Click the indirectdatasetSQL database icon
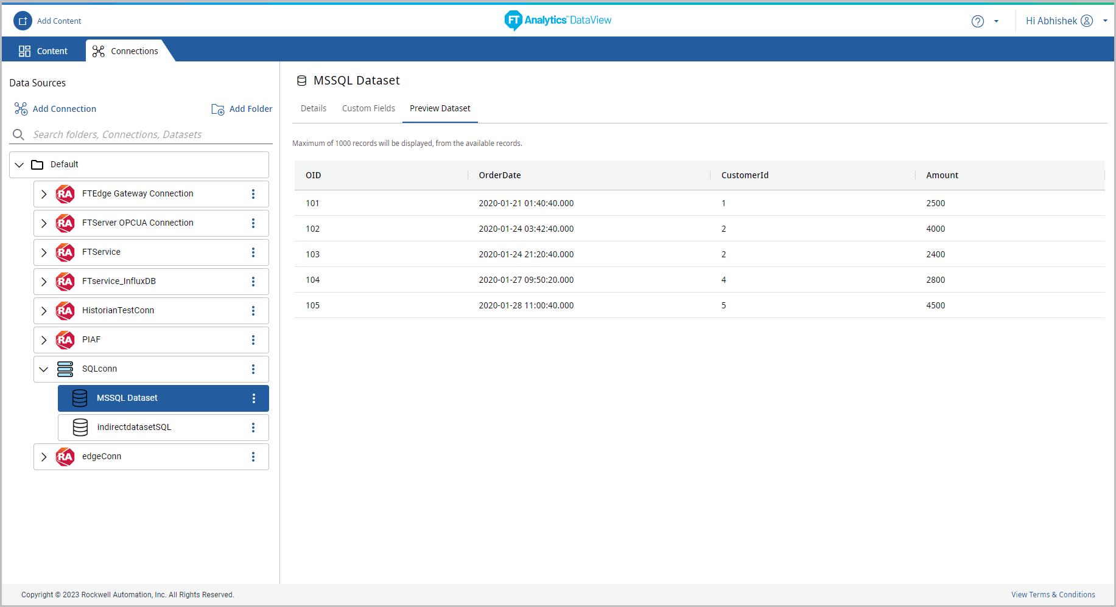This screenshot has height=607, width=1116. coord(80,428)
